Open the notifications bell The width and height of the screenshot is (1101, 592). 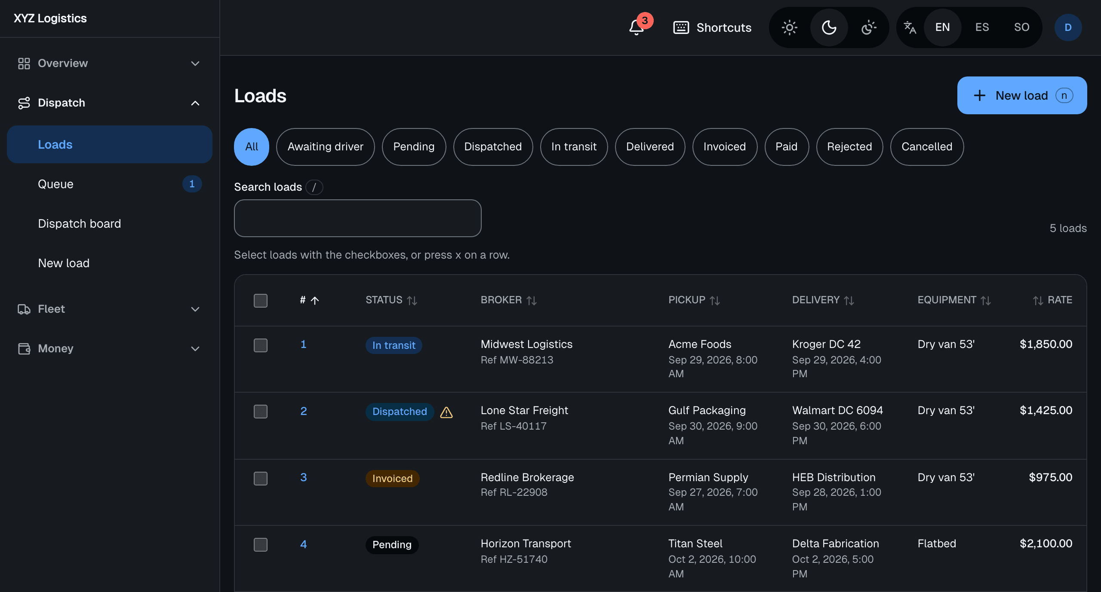(637, 27)
